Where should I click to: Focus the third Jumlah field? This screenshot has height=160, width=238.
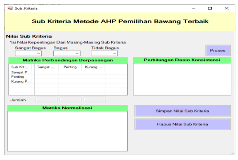pyautogui.click(x=94, y=100)
